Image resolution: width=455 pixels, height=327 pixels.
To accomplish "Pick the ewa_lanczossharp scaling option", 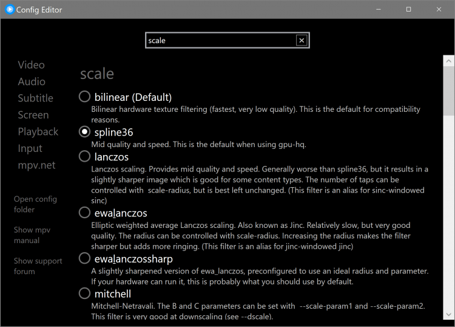I will click(x=85, y=258).
